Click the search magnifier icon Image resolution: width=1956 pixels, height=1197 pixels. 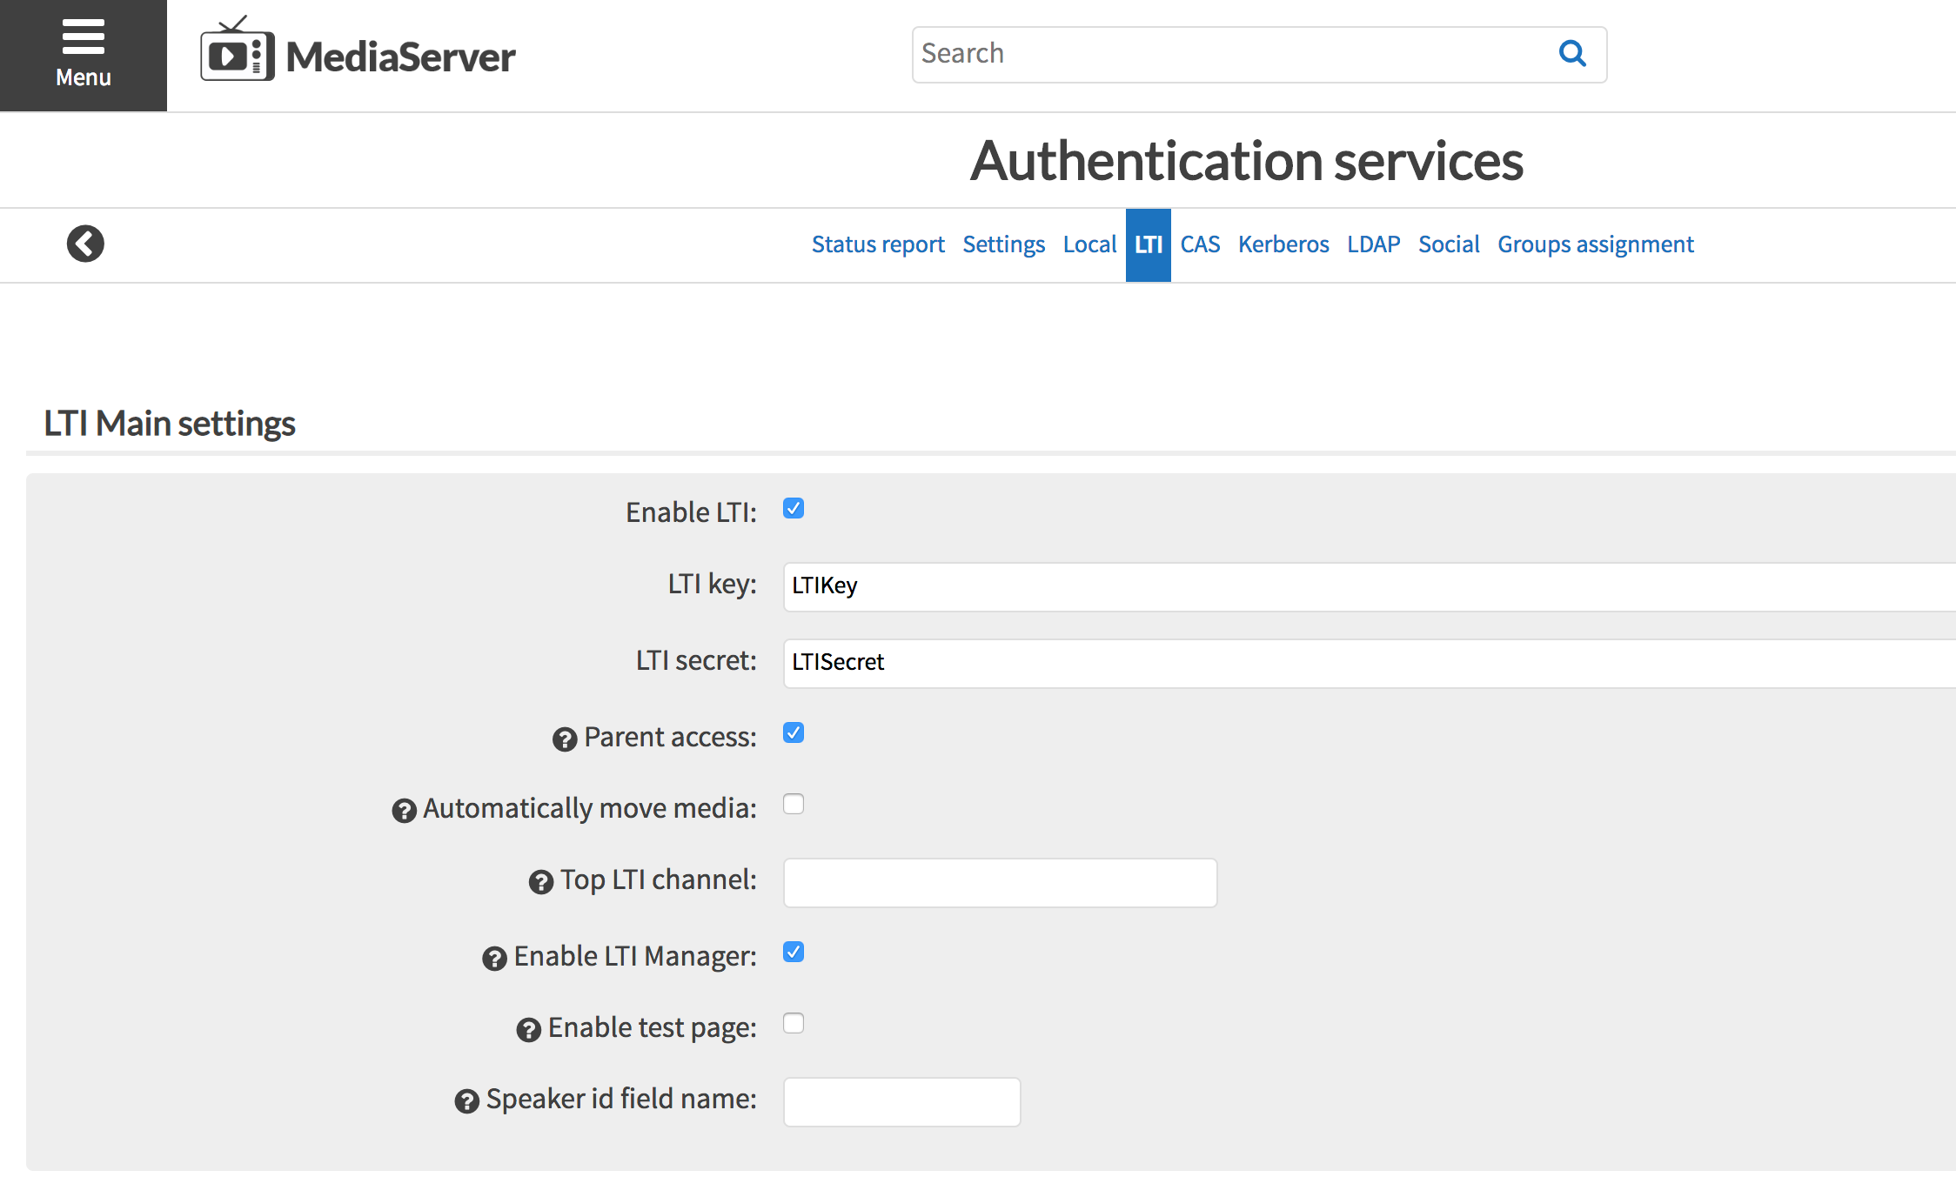(x=1571, y=54)
